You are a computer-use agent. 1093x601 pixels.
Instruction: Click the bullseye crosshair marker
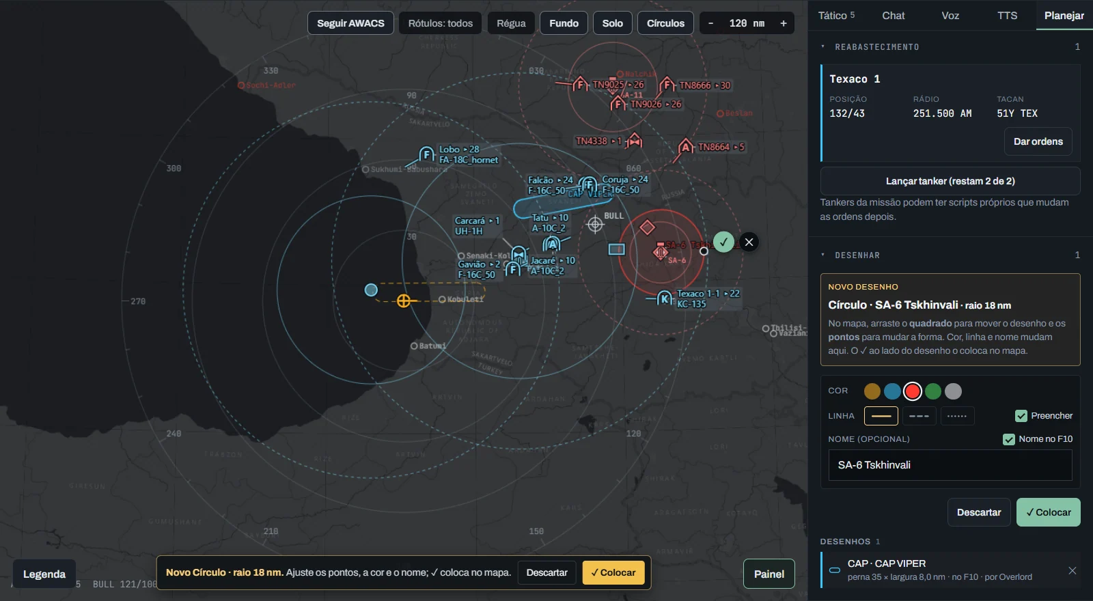pyautogui.click(x=595, y=224)
